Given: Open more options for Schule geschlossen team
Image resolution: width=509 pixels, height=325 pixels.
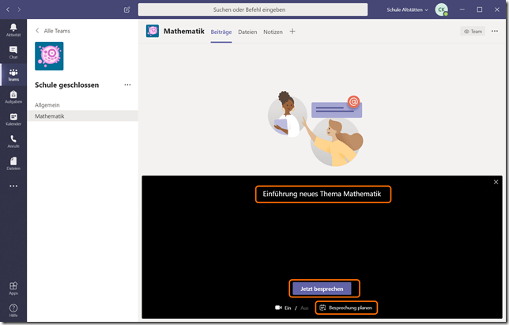Looking at the screenshot, I should pos(127,85).
